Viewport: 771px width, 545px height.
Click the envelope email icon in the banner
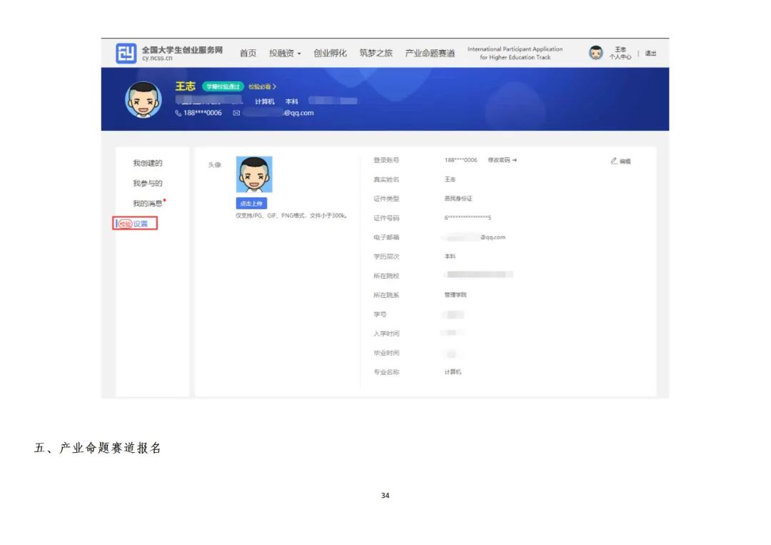coord(236,113)
